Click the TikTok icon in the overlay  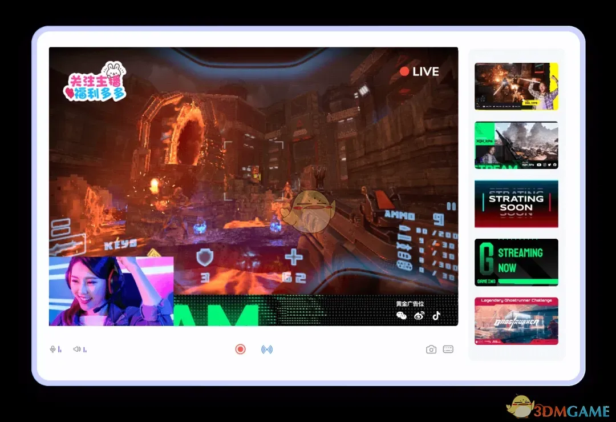click(x=436, y=315)
